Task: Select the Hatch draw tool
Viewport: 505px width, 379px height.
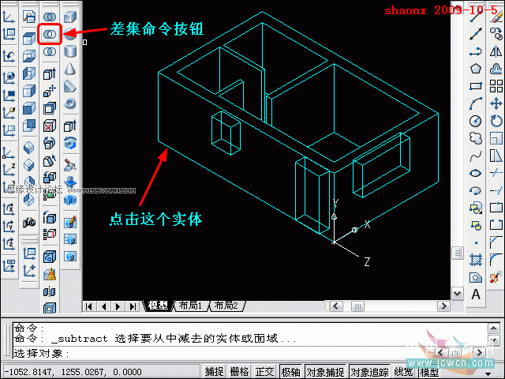Action: [476, 260]
